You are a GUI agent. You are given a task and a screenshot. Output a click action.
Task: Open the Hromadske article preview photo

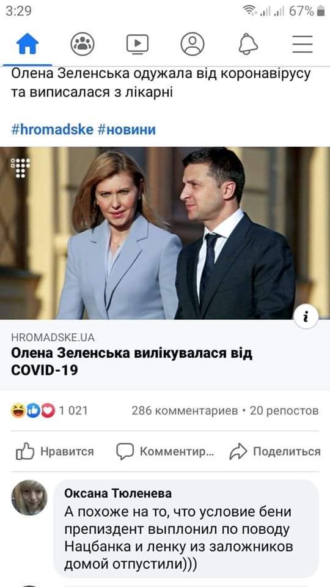(x=165, y=233)
